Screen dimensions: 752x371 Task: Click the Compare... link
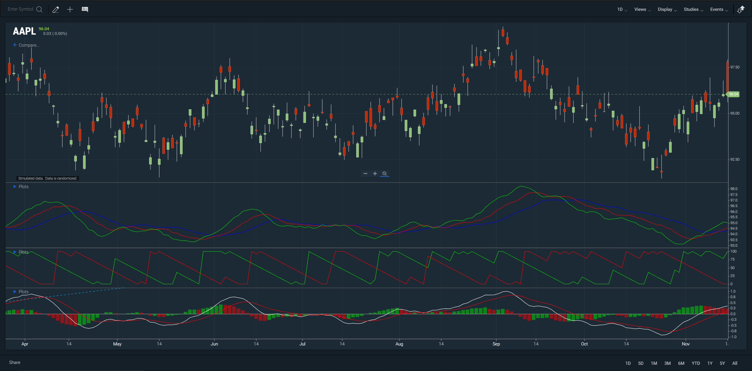click(29, 45)
